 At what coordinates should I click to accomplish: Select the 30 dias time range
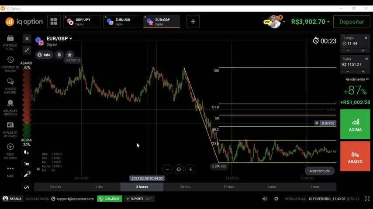pos(55,187)
